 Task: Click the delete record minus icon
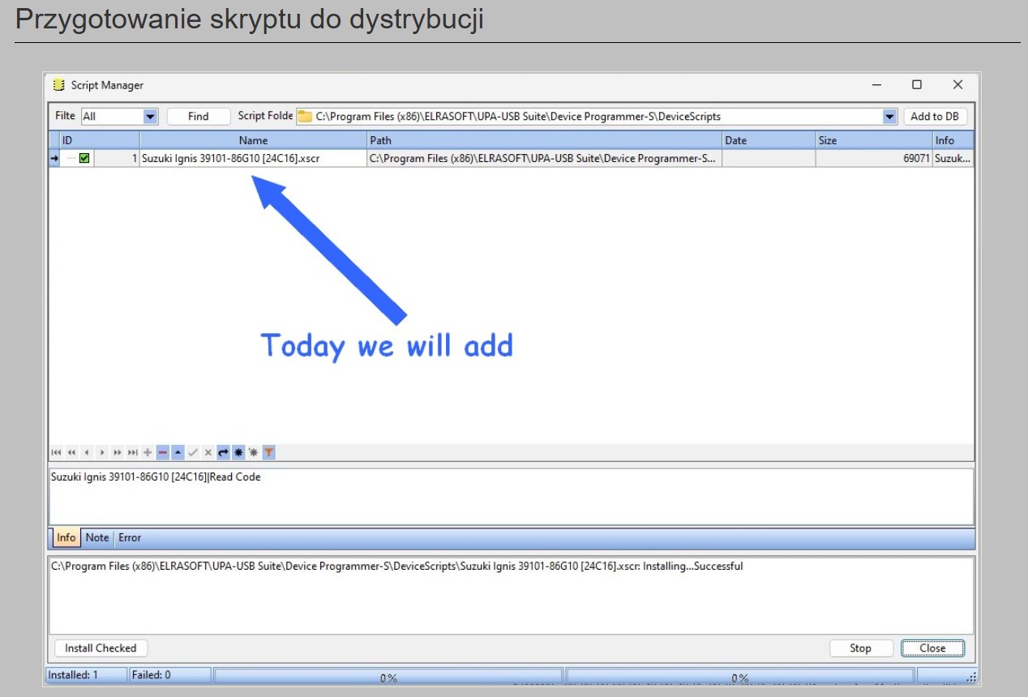coord(162,452)
